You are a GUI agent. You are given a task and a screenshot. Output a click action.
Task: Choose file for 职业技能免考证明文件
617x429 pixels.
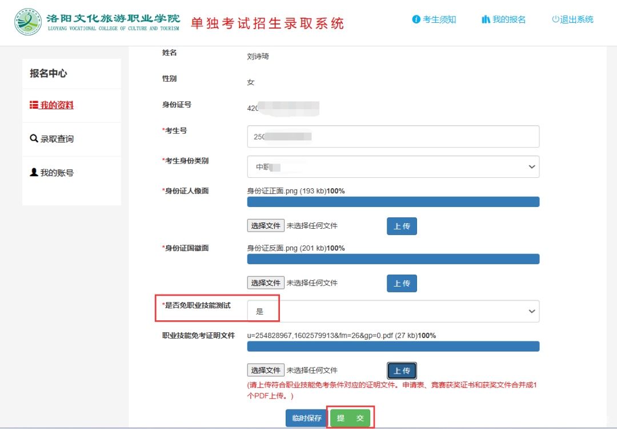[x=266, y=370]
